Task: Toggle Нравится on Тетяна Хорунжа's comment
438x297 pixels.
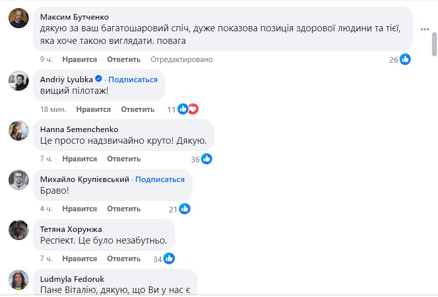Action: tap(80, 259)
